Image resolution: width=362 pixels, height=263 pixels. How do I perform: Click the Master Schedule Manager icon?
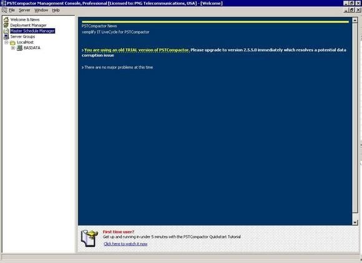click(x=6, y=31)
